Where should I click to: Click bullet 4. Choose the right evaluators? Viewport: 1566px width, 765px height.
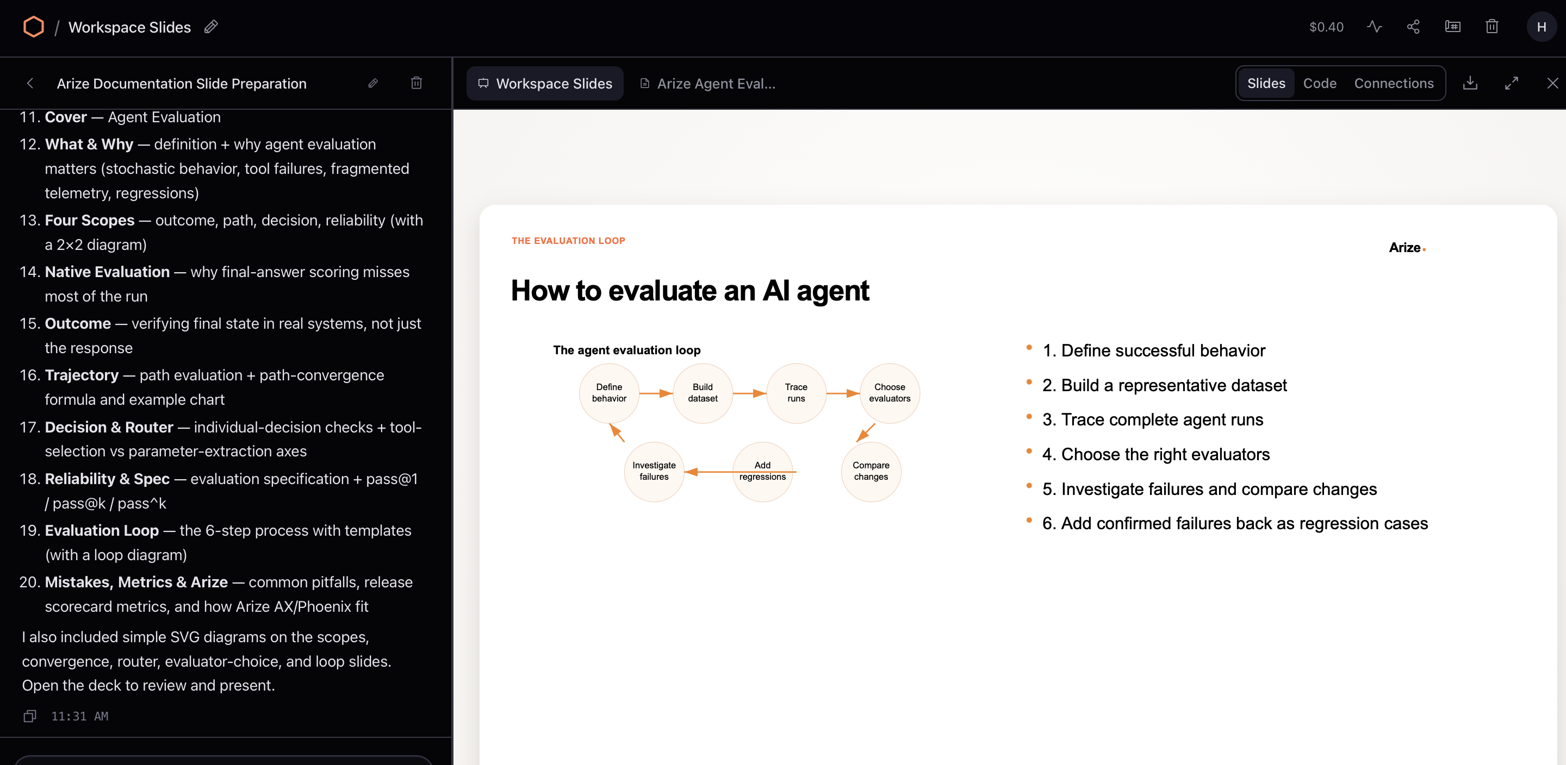coord(1155,455)
